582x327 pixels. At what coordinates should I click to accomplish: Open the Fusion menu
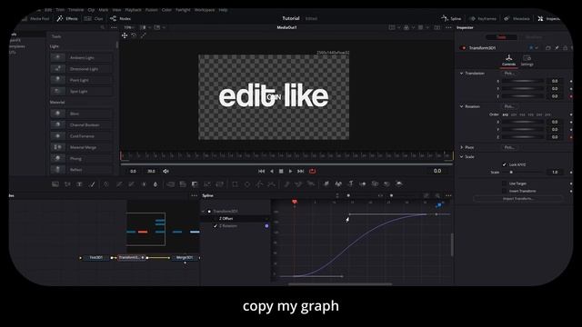[152, 10]
